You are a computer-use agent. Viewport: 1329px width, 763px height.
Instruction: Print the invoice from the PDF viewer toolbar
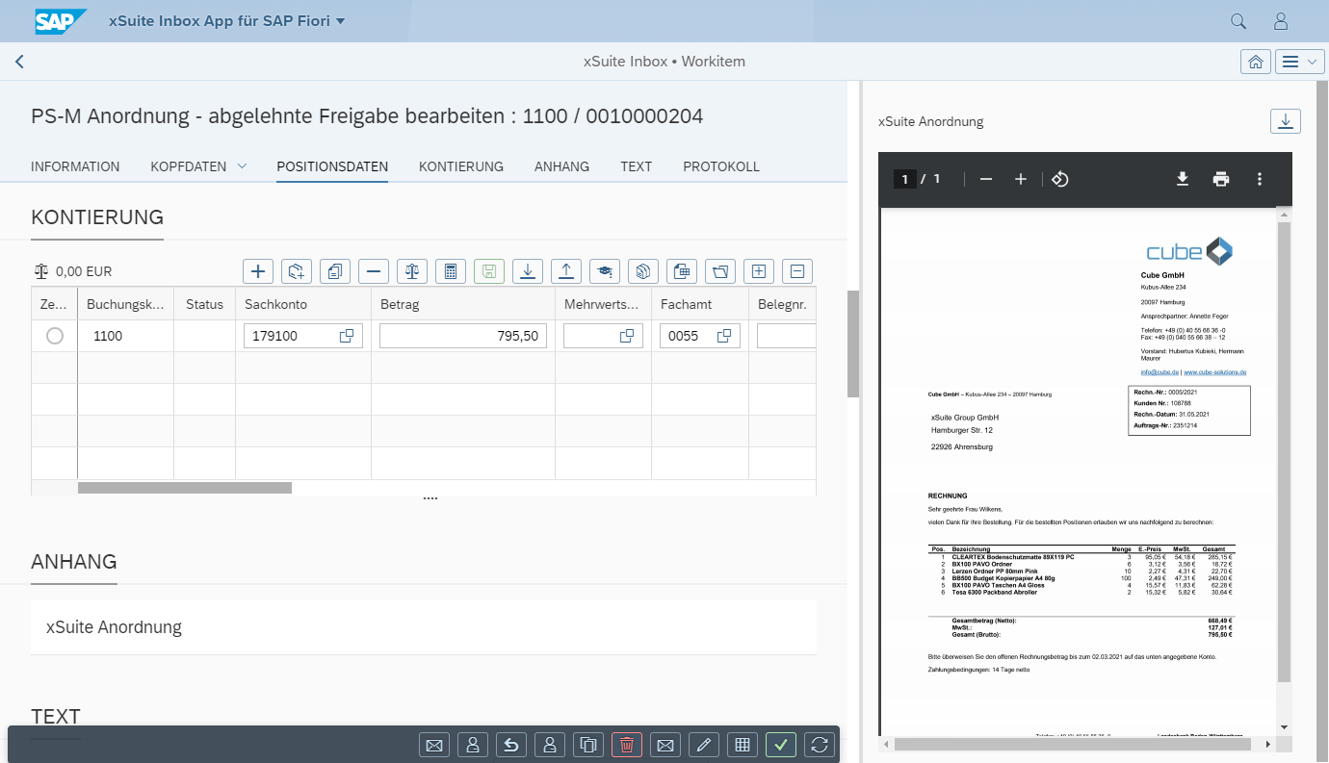[x=1220, y=179]
